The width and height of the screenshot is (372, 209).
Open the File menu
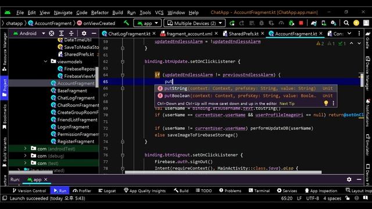20,13
